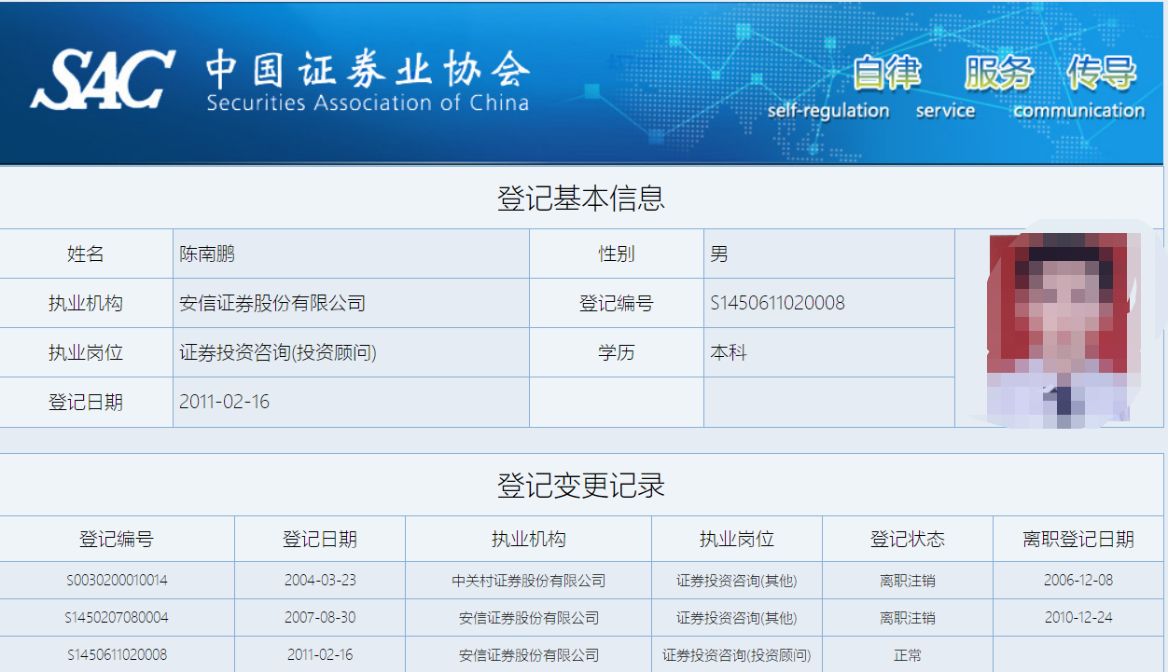1168x672 pixels.
Task: Click record number S0030200010014
Action: (117, 580)
